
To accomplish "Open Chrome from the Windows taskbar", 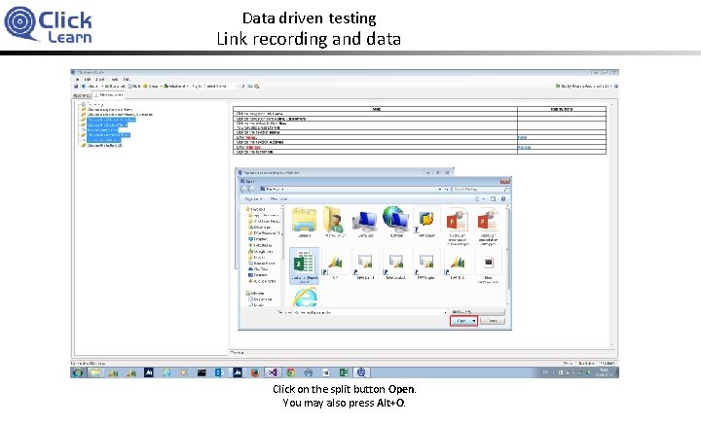I will pos(290,372).
